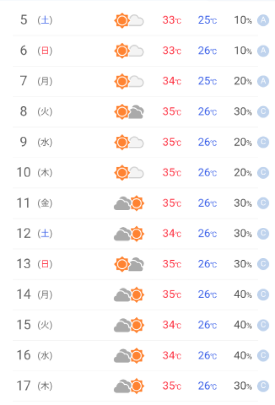Click the 34℃ high temperature for day 7
This screenshot has height=405, width=275.
coord(172,81)
